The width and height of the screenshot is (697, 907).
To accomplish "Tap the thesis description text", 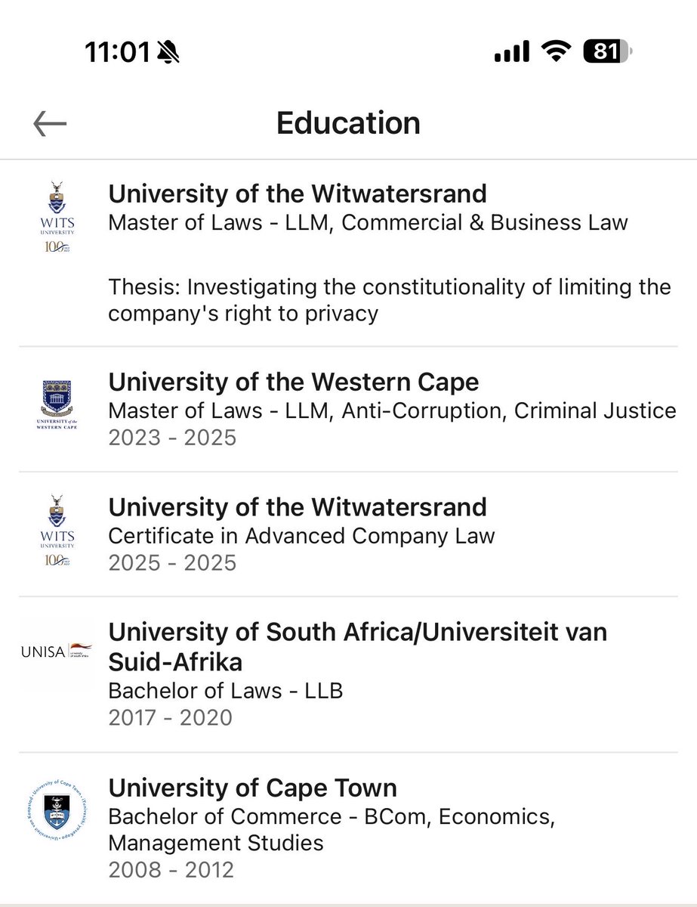I will tap(390, 300).
